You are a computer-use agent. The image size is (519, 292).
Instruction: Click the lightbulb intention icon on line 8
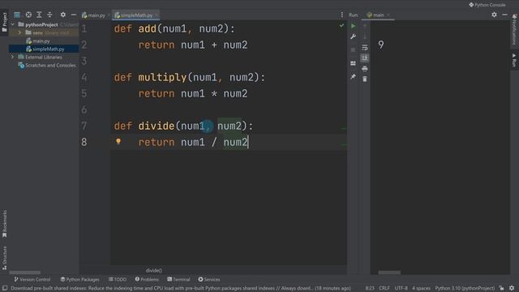[x=118, y=141]
